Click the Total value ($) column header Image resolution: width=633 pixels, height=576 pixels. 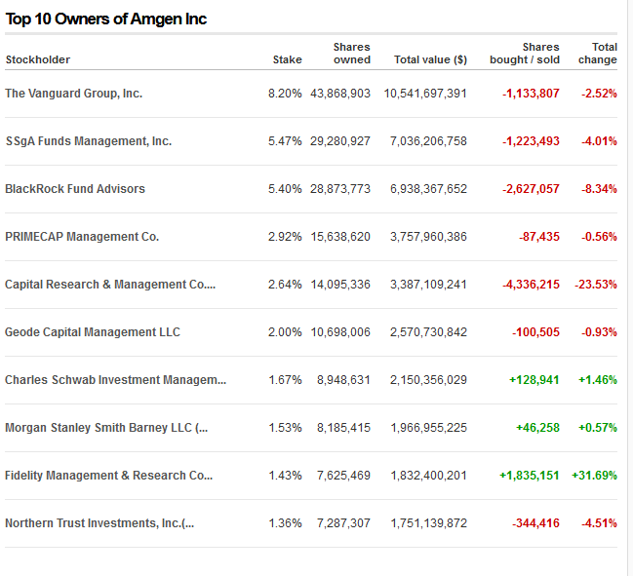coord(430,59)
